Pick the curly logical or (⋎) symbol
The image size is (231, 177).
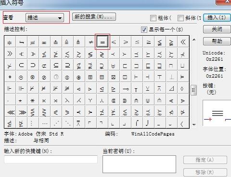(91, 100)
